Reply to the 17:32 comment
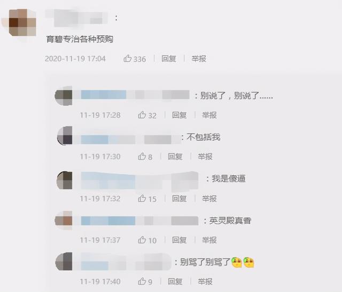 coord(180,198)
